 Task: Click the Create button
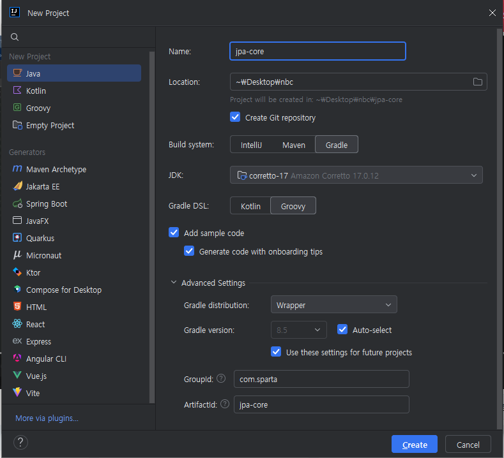415,444
